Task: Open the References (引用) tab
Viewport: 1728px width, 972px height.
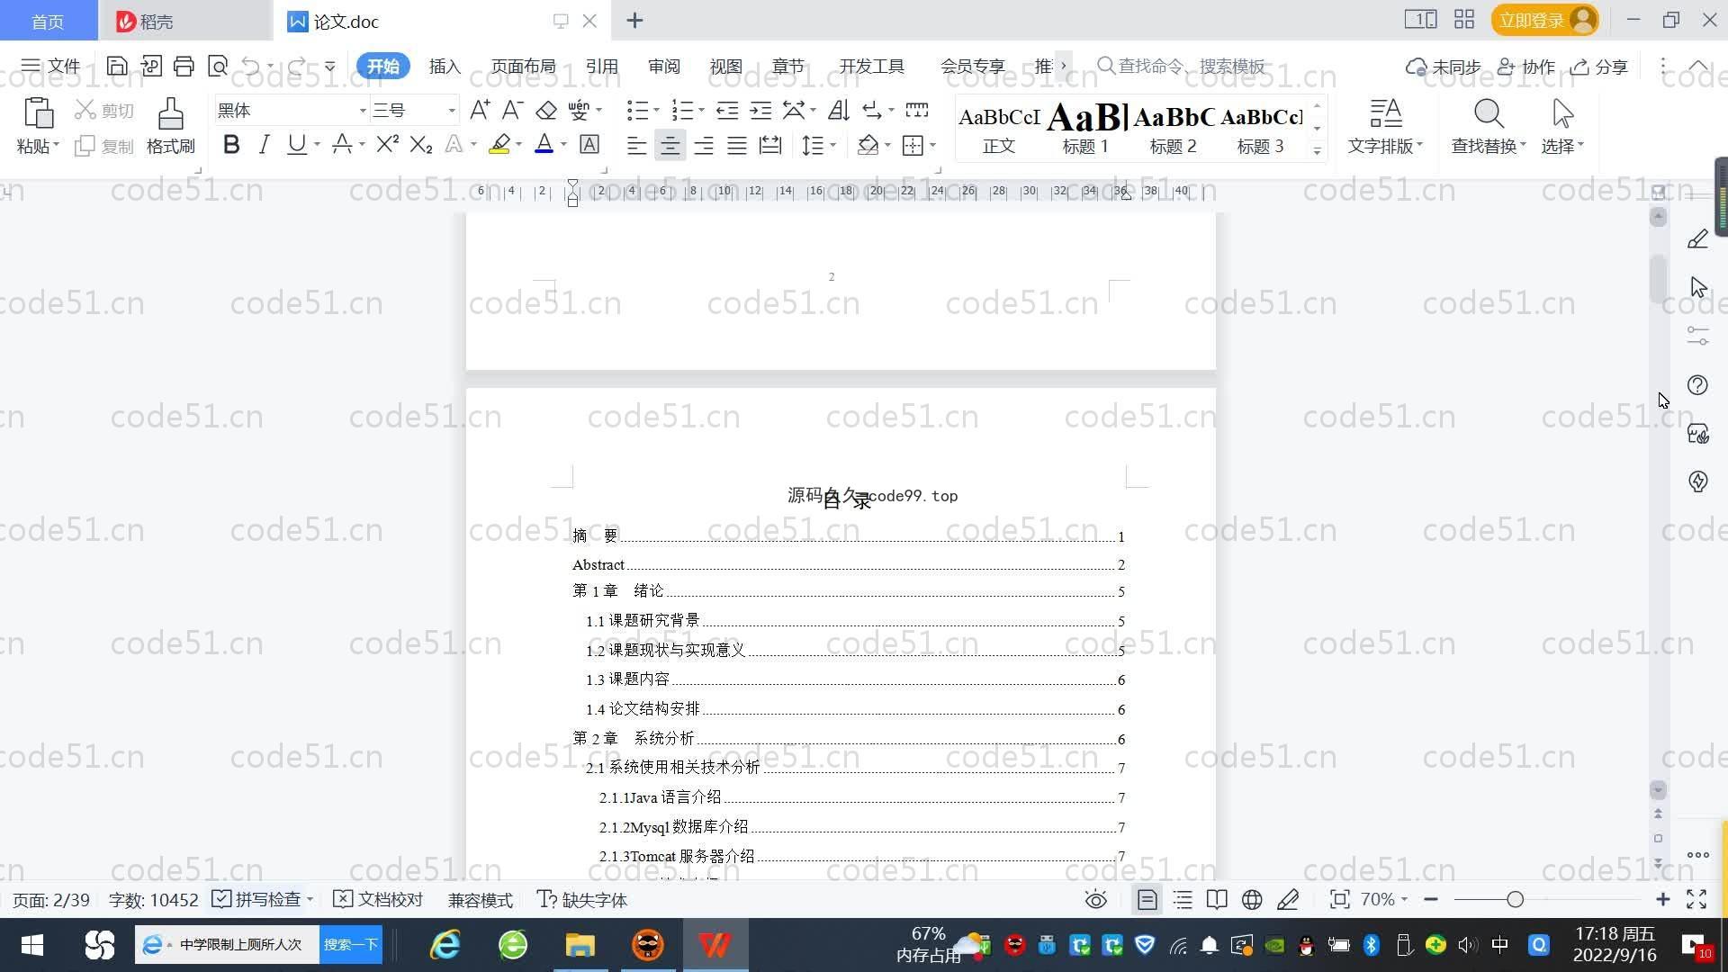Action: point(602,67)
